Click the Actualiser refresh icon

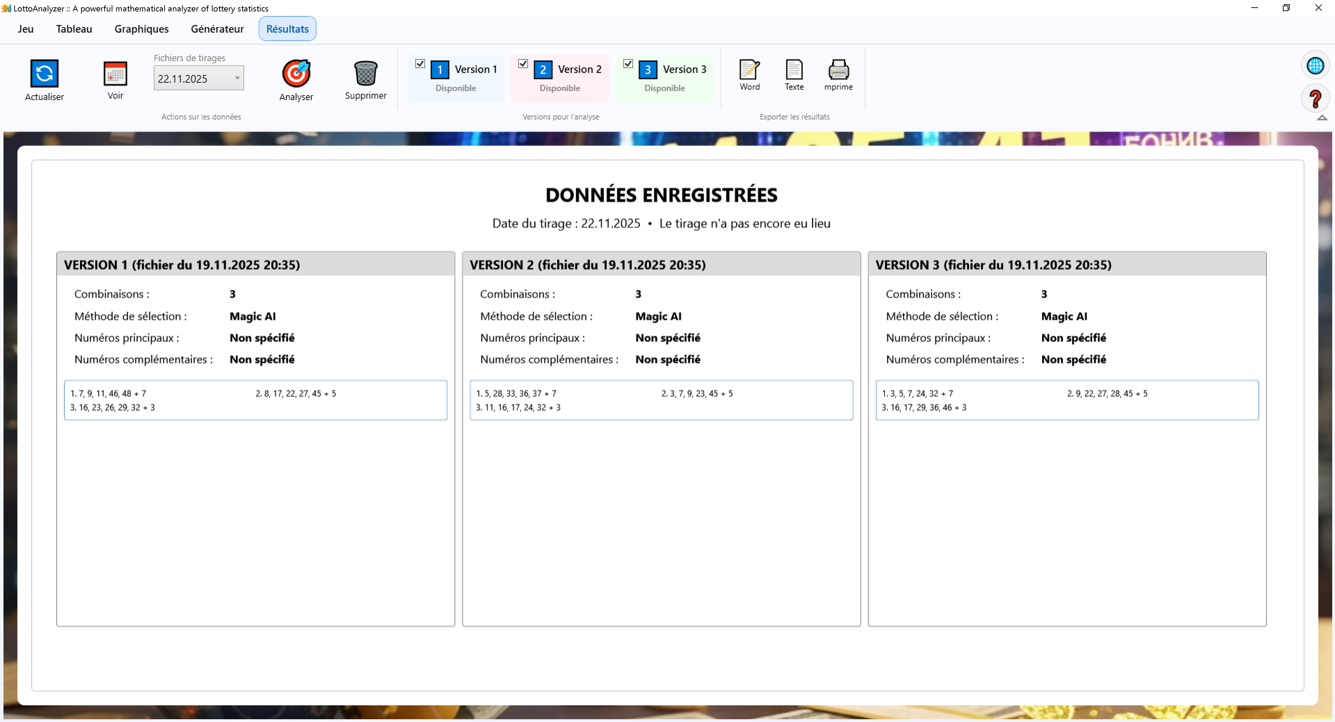point(44,73)
